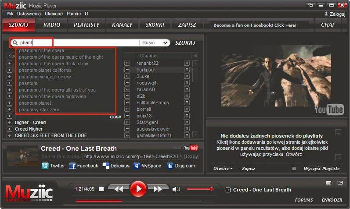Image resolution: width=350 pixels, height=209 pixels.
Task: Open the Otwórz dropdown in playlist panel
Action: pyautogui.click(x=223, y=168)
